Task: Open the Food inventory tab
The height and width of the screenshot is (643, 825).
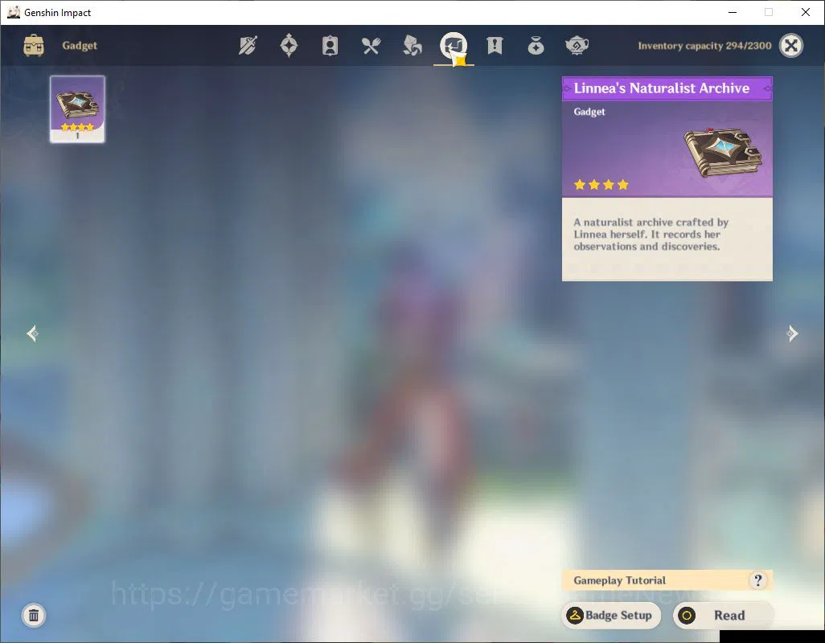Action: tap(371, 46)
